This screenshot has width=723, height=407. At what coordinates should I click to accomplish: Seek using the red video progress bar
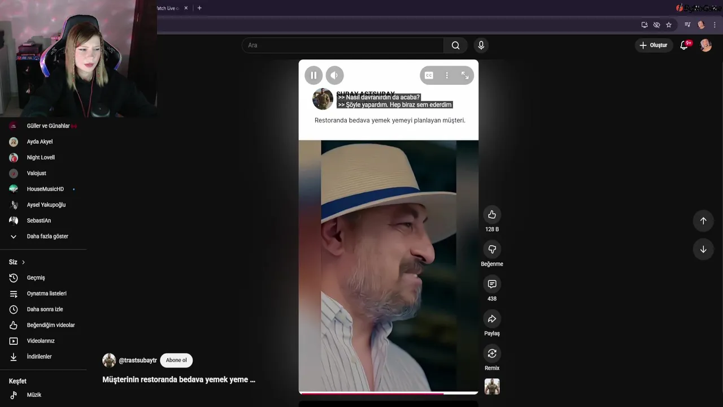pos(389,393)
